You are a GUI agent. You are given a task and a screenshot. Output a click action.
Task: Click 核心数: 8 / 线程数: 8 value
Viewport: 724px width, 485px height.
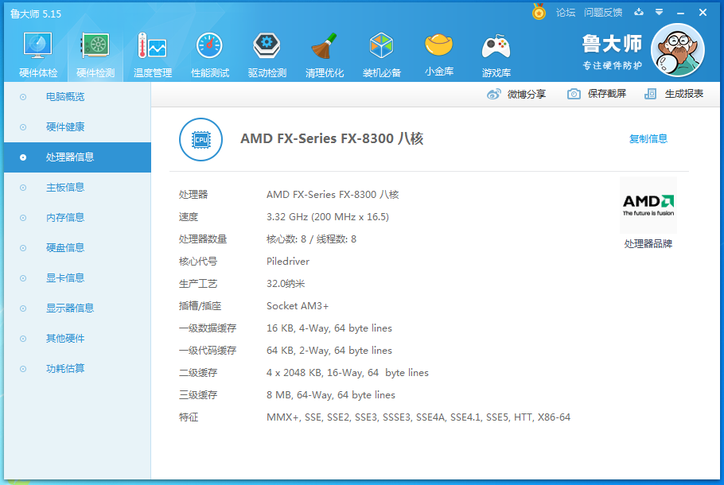[x=311, y=239]
